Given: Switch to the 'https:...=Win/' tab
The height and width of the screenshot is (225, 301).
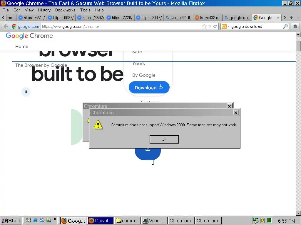Looking at the screenshot, I should [x=31, y=18].
